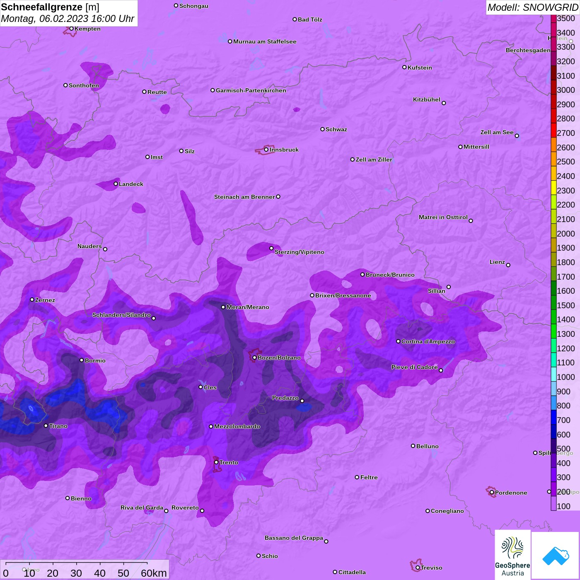Click the Schwaz location dot

click(322, 129)
